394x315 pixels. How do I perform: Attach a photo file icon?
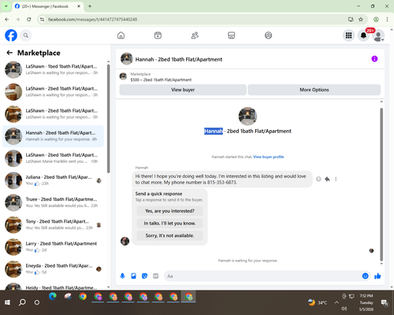(133, 276)
